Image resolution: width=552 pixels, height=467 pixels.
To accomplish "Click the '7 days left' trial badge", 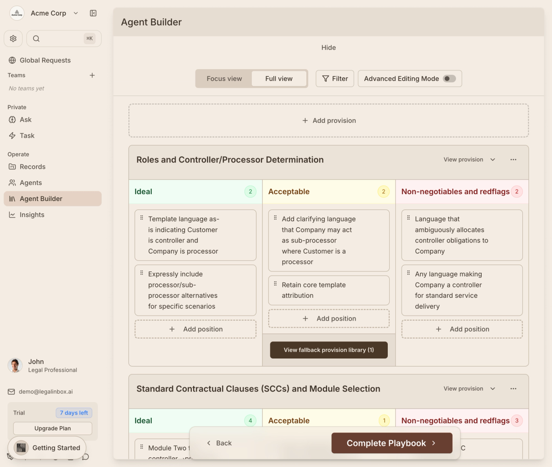I will pyautogui.click(x=74, y=413).
